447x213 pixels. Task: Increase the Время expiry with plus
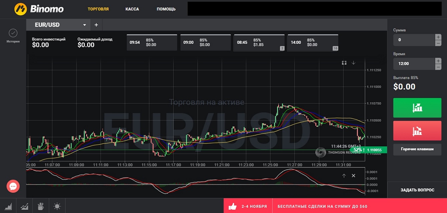438,61
